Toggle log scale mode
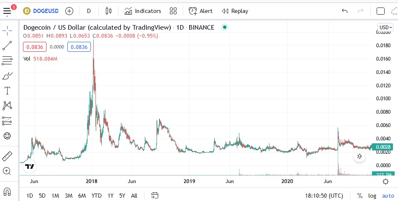Viewport: 398px width, 201px height. (372, 196)
